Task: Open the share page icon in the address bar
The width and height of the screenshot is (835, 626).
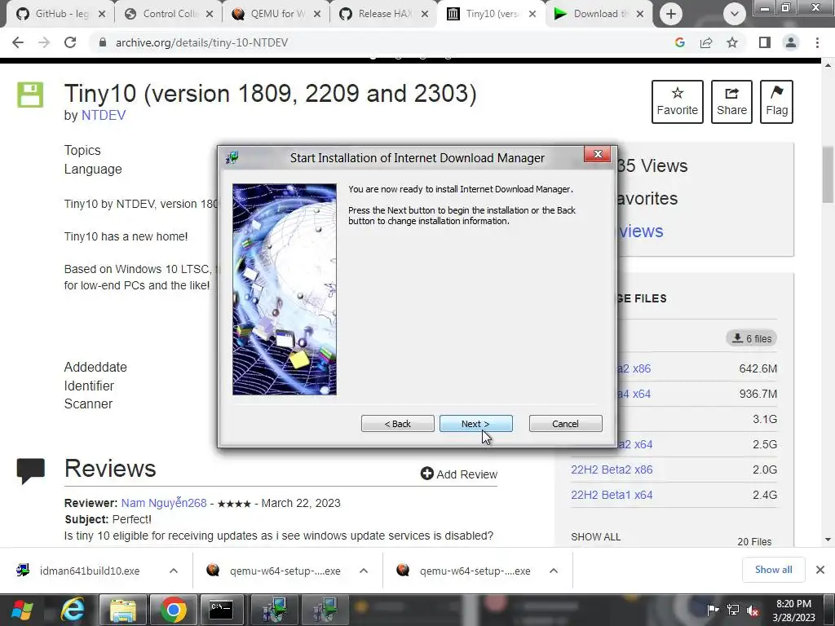Action: tap(706, 42)
